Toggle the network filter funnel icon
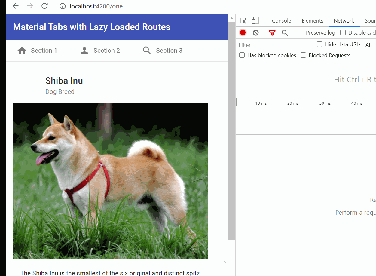The height and width of the screenshot is (276, 376). (272, 33)
